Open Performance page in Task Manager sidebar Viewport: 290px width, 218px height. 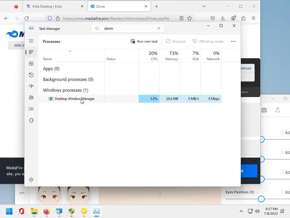coord(31,64)
